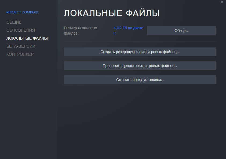Image resolution: width=226 pixels, height=159 pixels.
Task: Open the КОНТРОЛЛЕР tab
Action: point(20,54)
